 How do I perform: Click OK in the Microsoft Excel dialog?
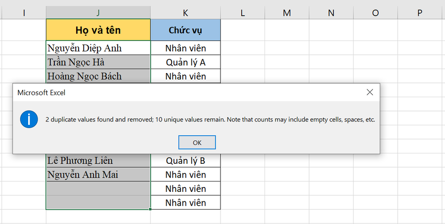[197, 143]
